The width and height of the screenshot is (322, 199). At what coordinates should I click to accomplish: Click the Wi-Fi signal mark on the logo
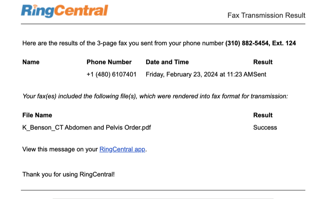[x=35, y=7]
